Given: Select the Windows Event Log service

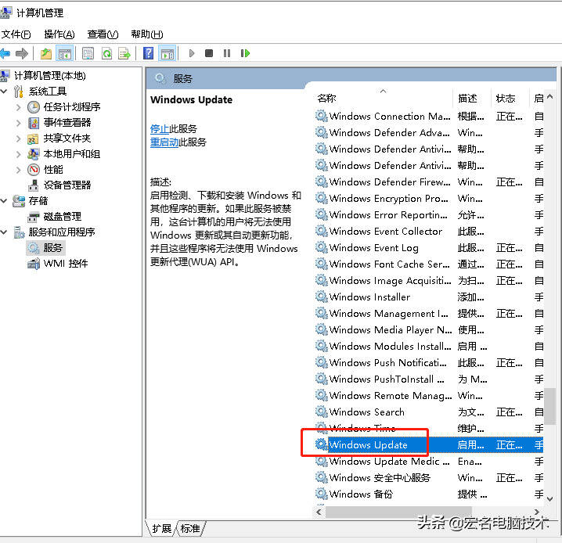Looking at the screenshot, I should (429, 248).
